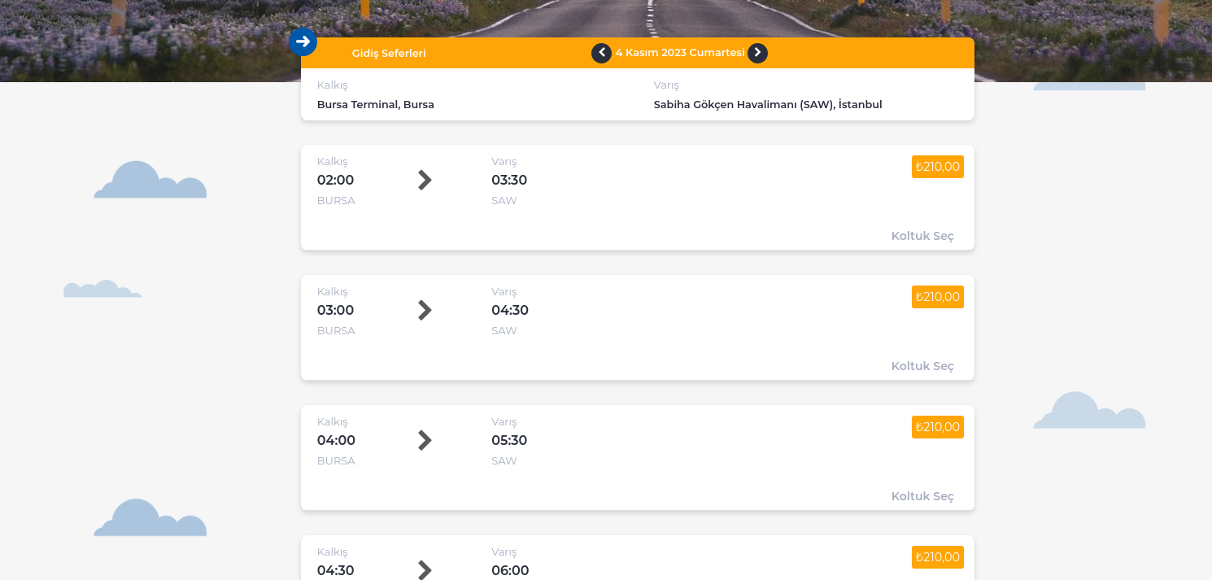
Task: Click the arrow between 02:00 and 03:30
Action: (425, 180)
